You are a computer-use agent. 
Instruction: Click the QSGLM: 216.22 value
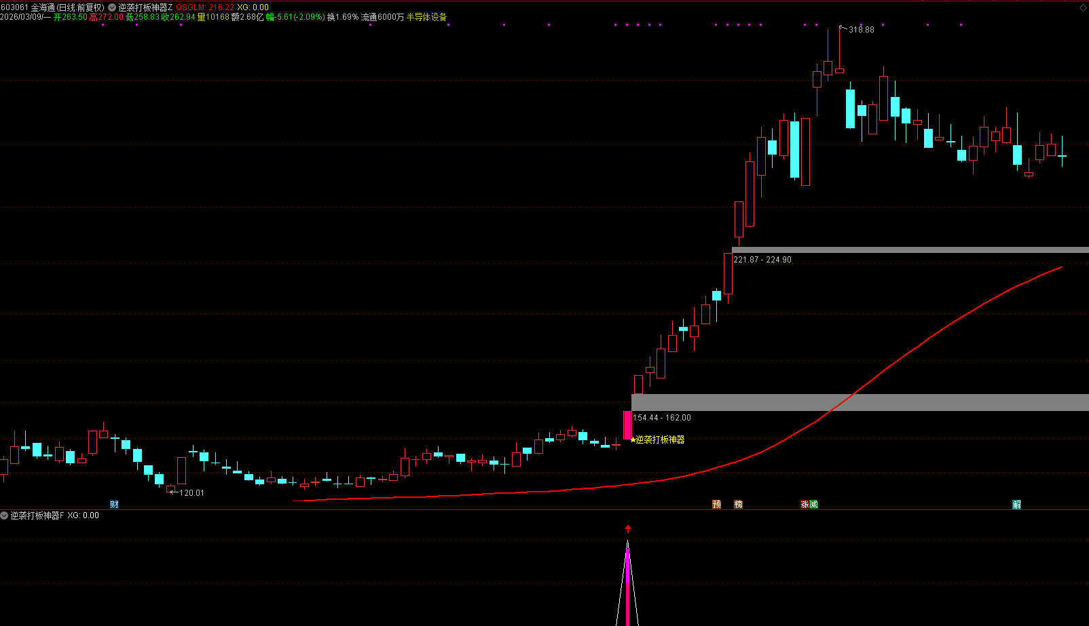tap(205, 7)
